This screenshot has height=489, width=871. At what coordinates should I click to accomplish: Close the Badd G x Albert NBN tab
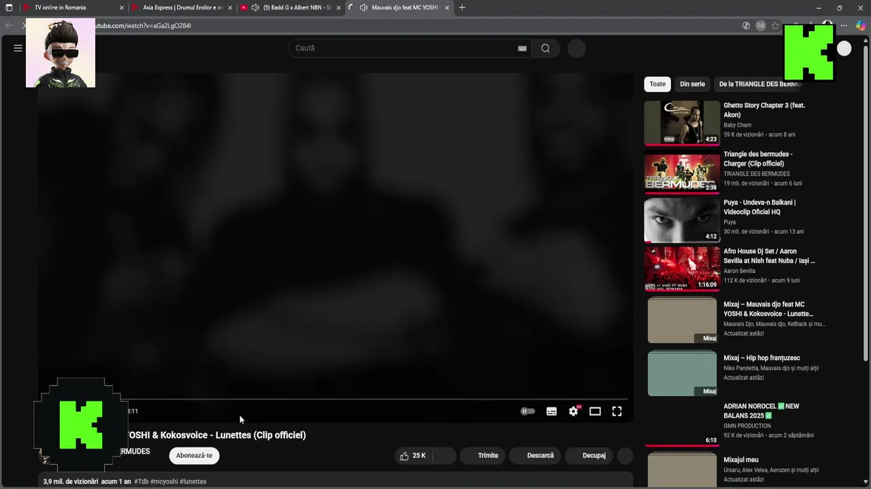click(x=338, y=7)
